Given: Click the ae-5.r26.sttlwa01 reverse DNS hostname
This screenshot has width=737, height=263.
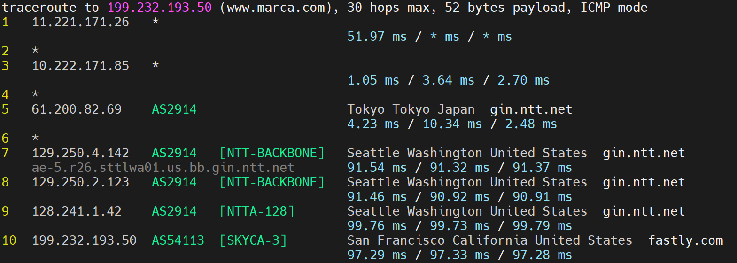Looking at the screenshot, I should (x=163, y=168).
